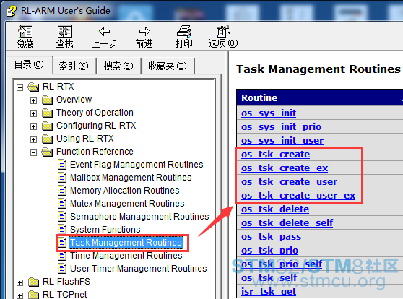Click the RL-RTX book folder icon
Image resolution: width=403 pixels, height=299 pixels.
pos(33,87)
